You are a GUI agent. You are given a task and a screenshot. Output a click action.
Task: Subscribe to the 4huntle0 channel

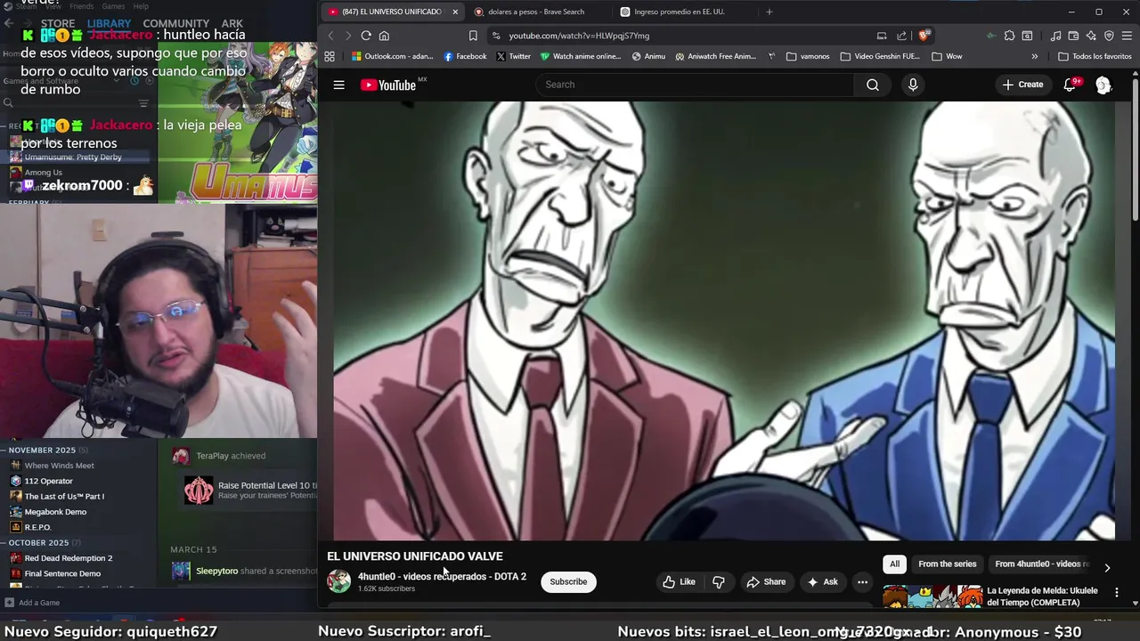568,582
